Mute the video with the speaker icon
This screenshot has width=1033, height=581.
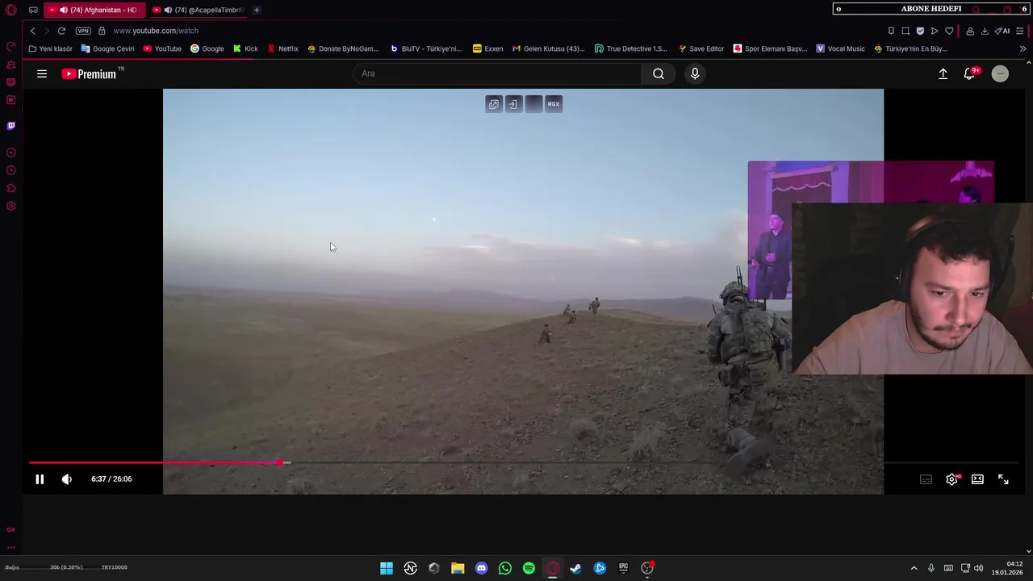[67, 479]
